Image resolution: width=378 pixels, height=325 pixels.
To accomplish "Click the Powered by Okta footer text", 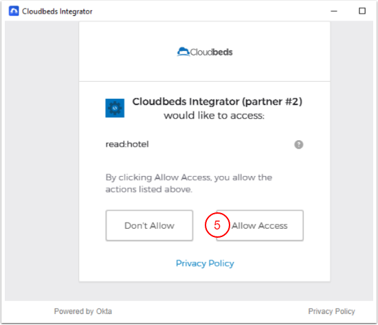I will tap(83, 311).
